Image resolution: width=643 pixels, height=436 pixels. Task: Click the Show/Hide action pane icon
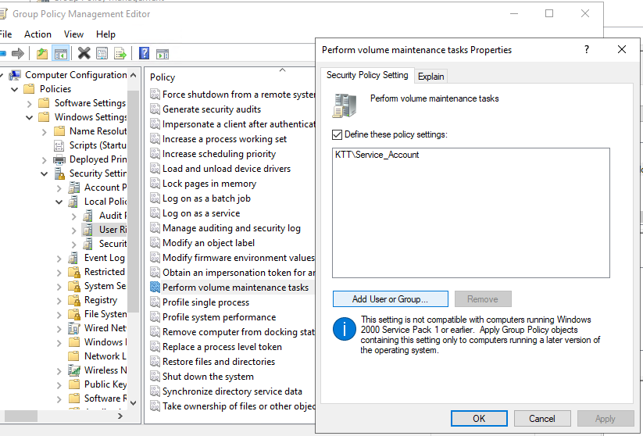[x=163, y=54]
